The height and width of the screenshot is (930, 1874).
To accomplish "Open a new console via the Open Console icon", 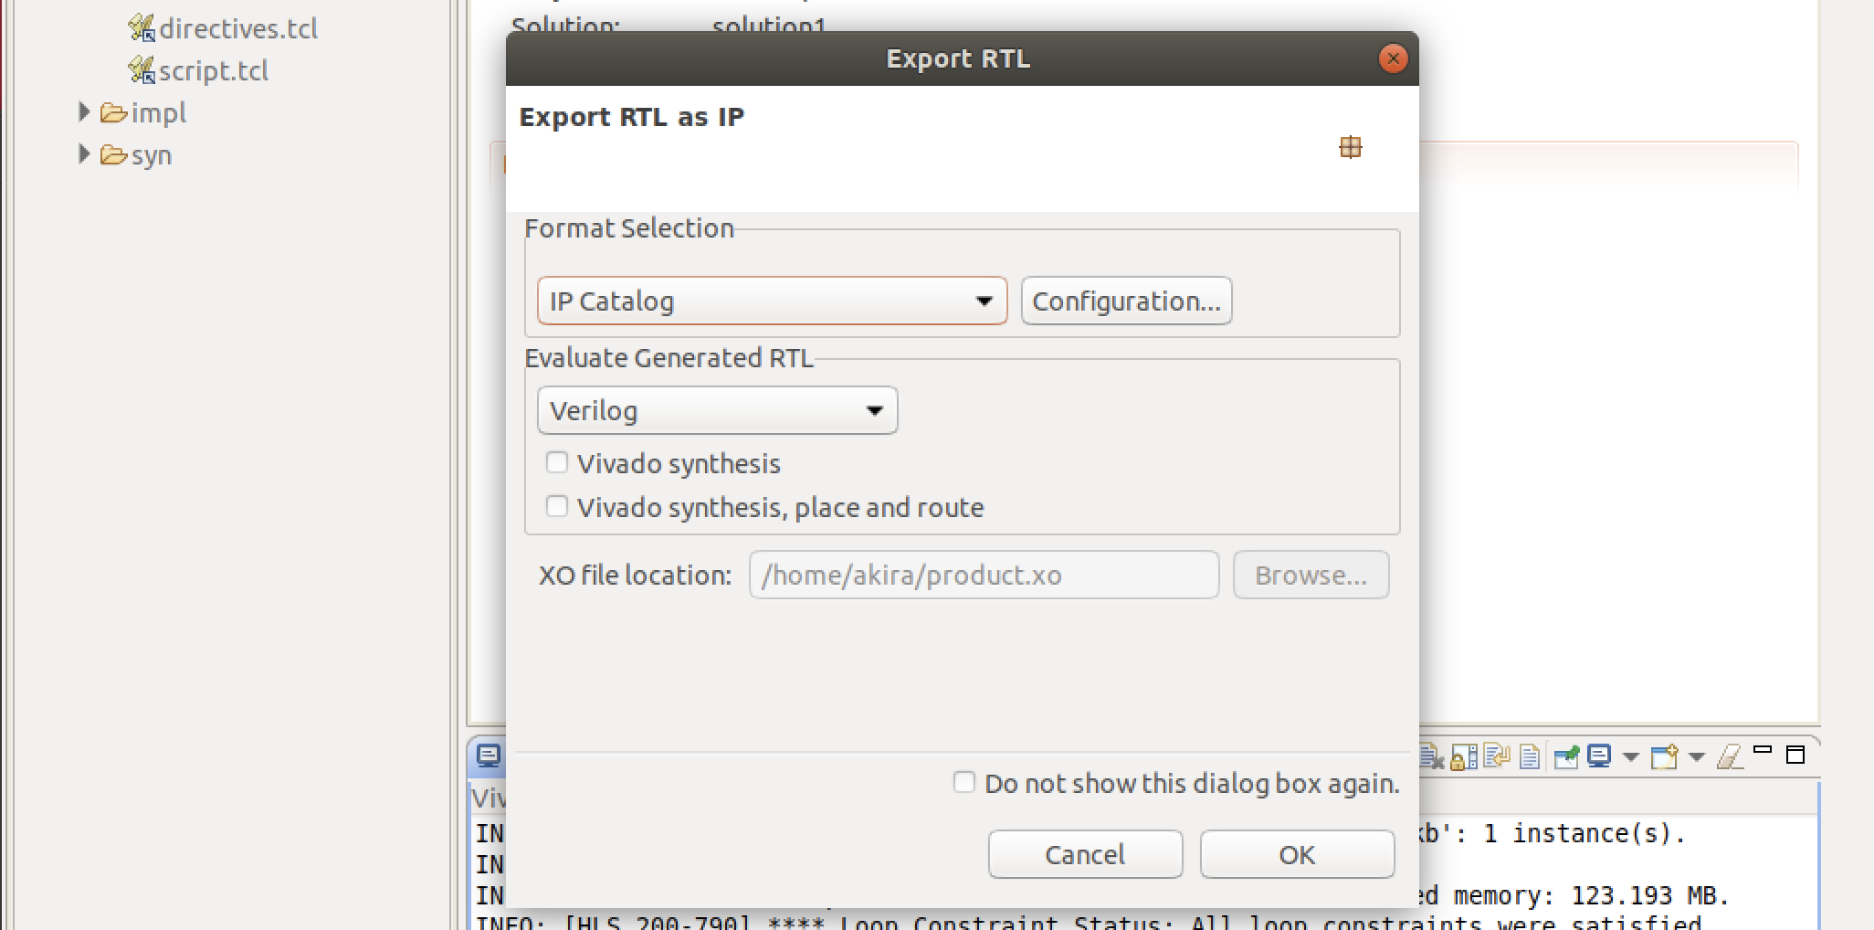I will [1662, 756].
